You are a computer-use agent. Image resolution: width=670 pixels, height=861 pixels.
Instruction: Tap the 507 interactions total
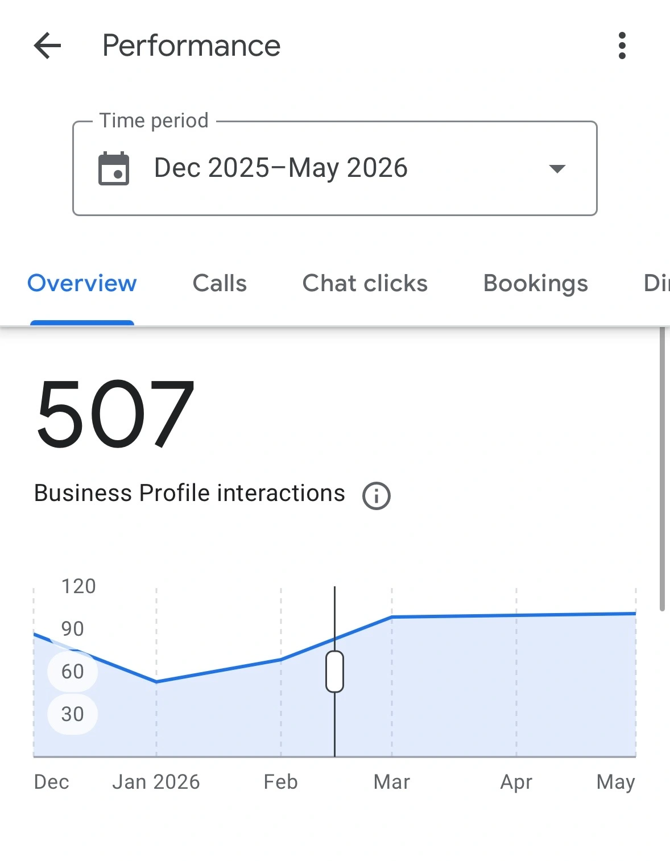(x=115, y=415)
